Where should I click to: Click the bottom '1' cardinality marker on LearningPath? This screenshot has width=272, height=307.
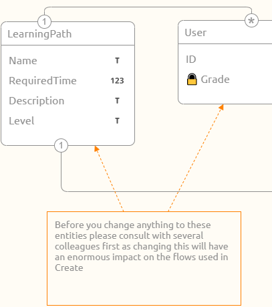[x=61, y=146]
